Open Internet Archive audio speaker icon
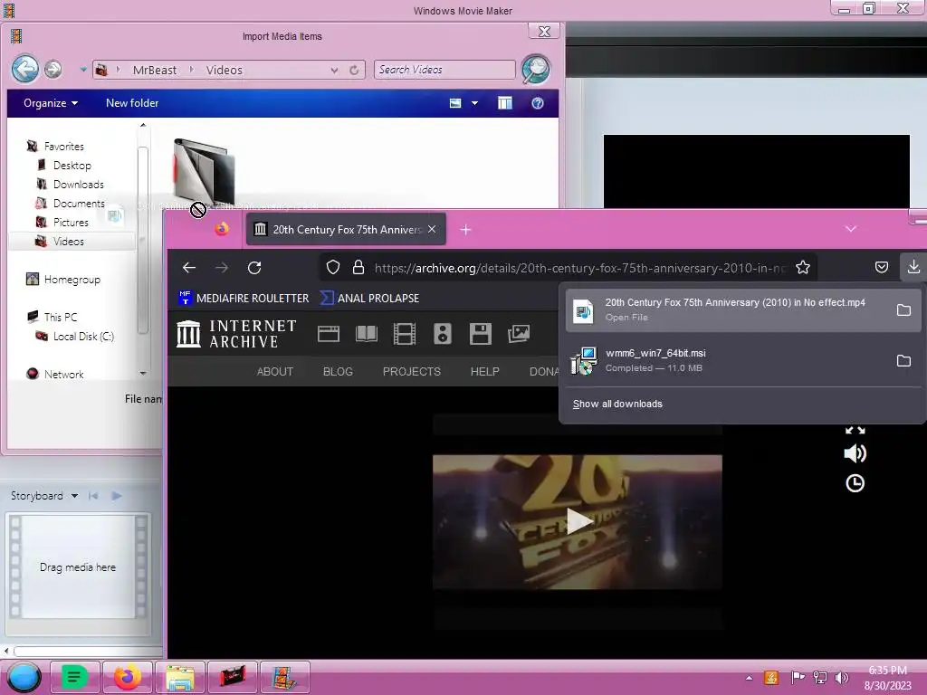 coord(442,334)
